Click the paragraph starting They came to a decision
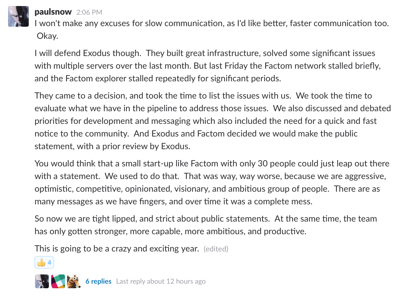This screenshot has width=412, height=296. click(213, 121)
